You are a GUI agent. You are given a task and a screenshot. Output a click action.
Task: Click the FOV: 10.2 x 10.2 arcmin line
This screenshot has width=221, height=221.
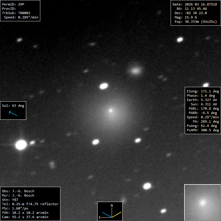(25, 213)
